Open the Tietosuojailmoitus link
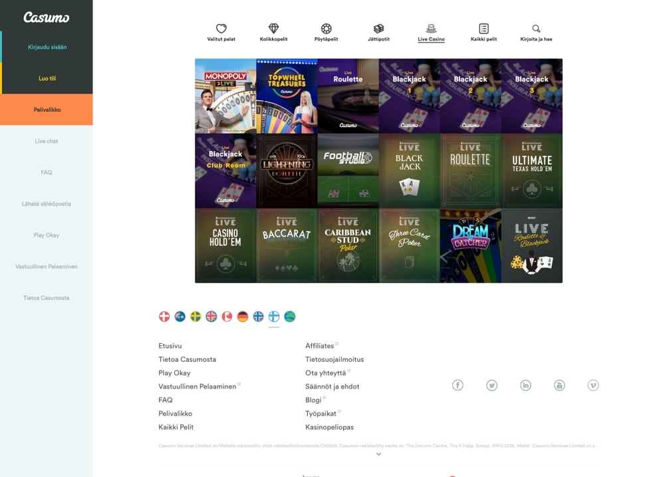 334,359
